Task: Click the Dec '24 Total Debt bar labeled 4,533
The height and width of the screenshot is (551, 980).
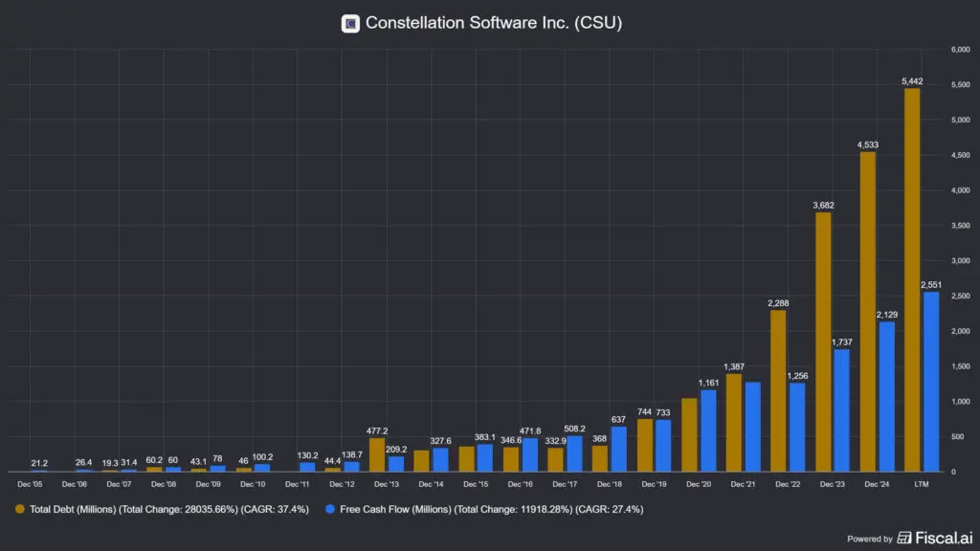Action: pyautogui.click(x=867, y=311)
